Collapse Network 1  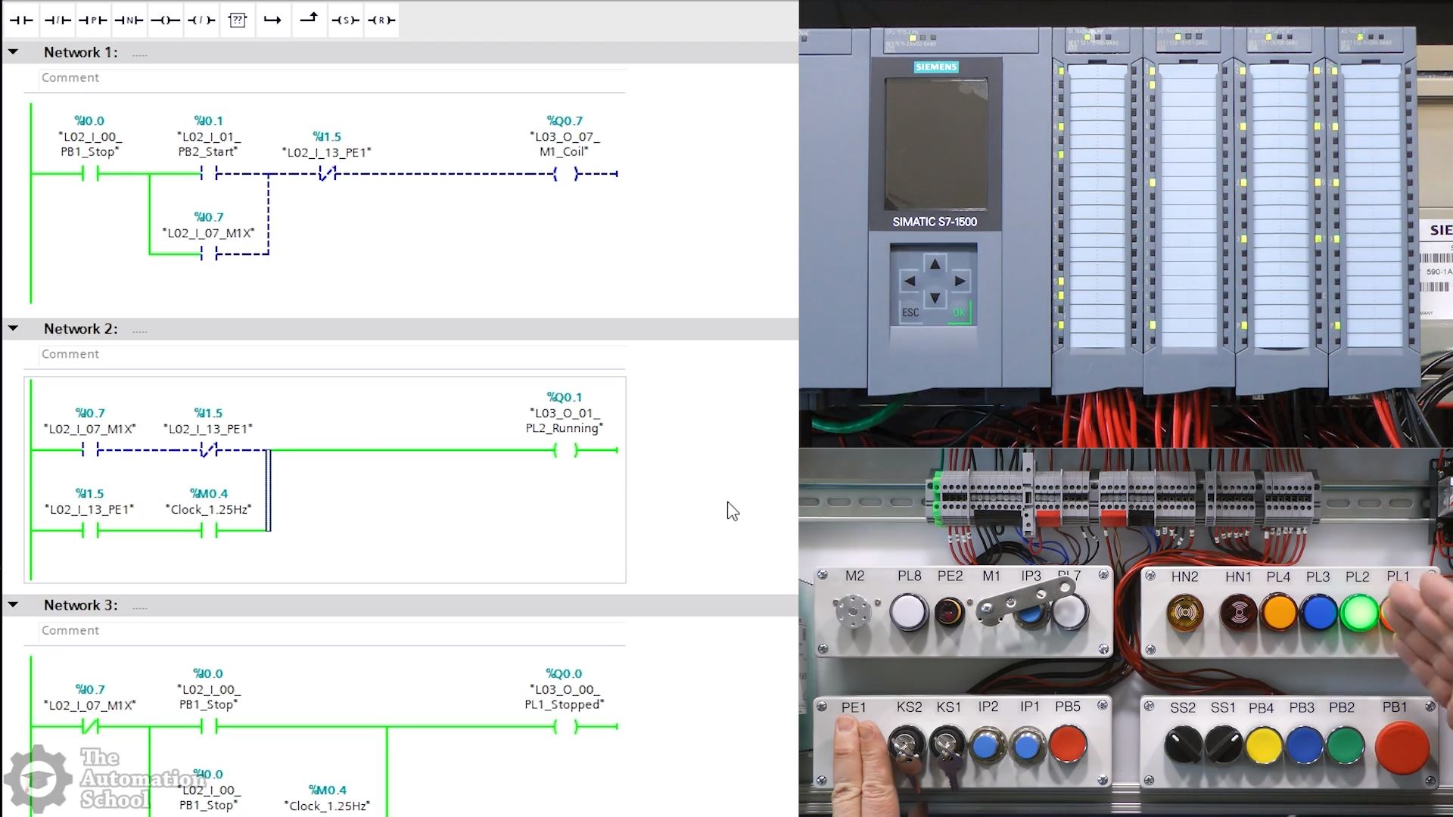14,52
